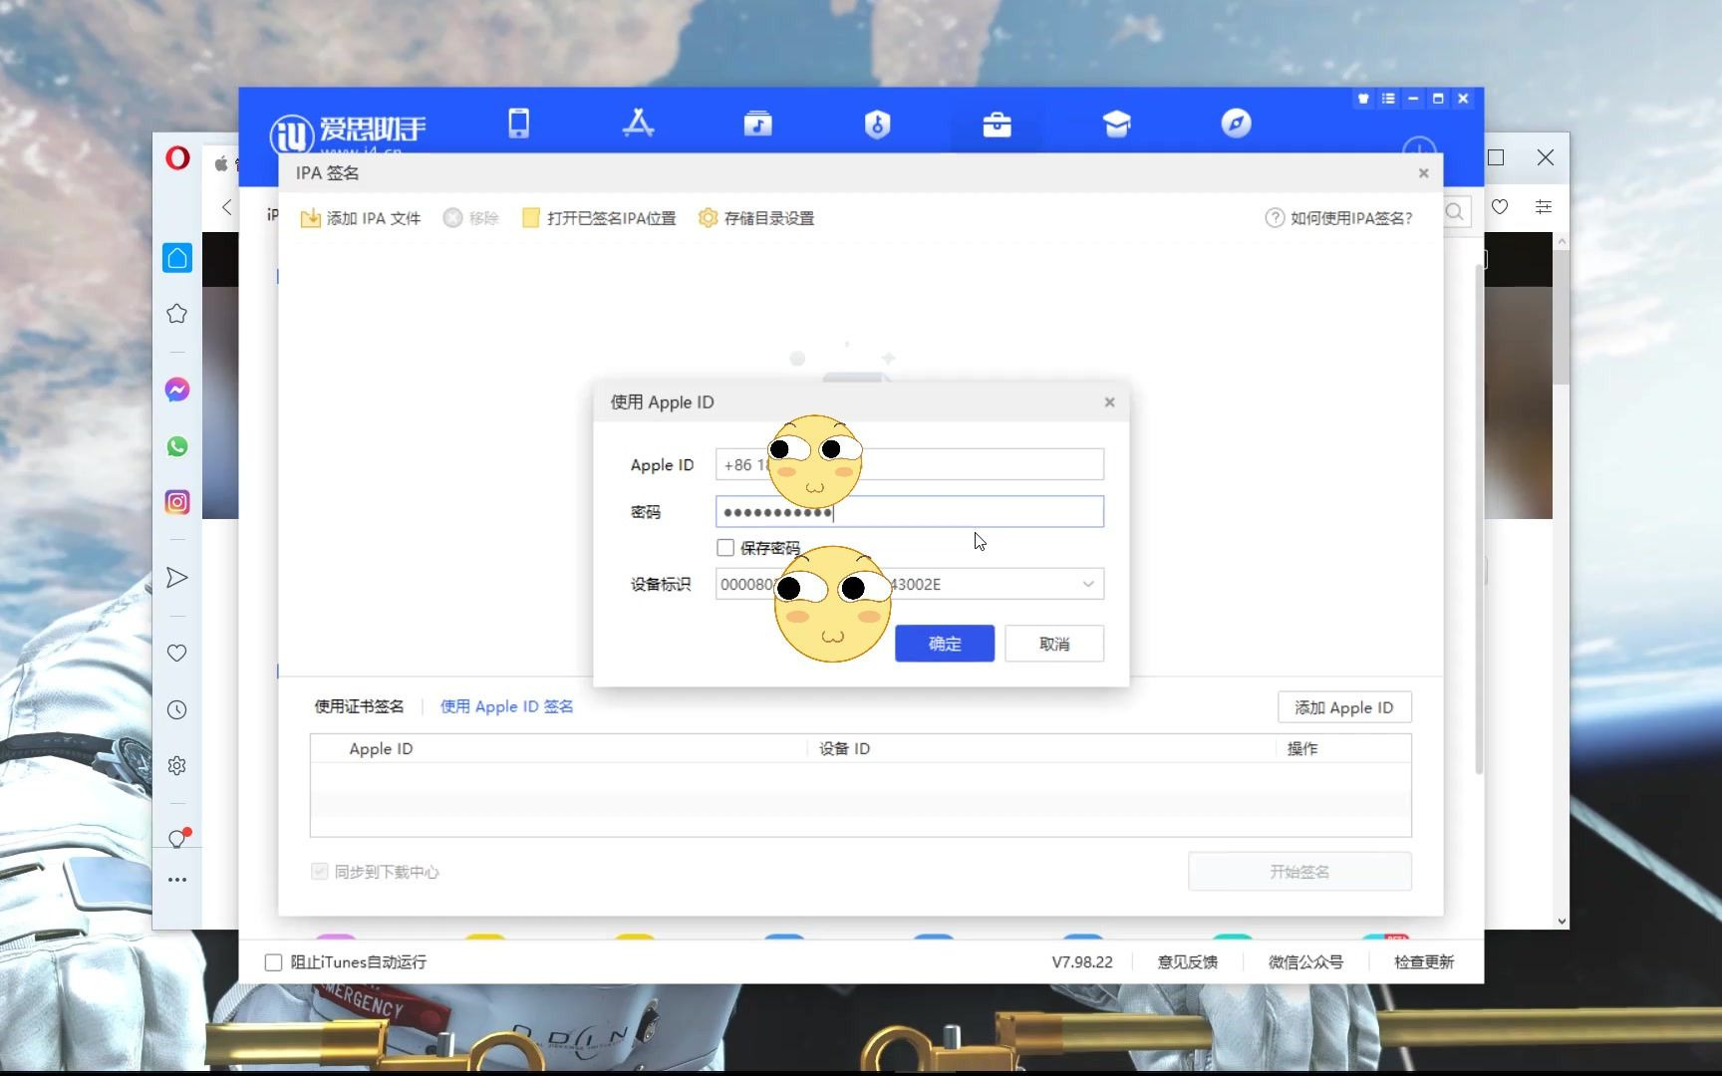The width and height of the screenshot is (1722, 1076).
Task: Open Instagram in Opera sidebar
Action: (177, 502)
